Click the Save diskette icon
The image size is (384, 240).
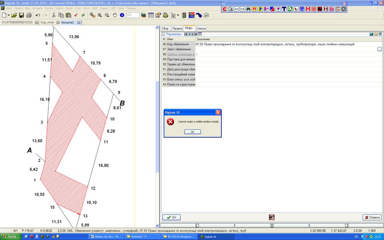coord(21,15)
